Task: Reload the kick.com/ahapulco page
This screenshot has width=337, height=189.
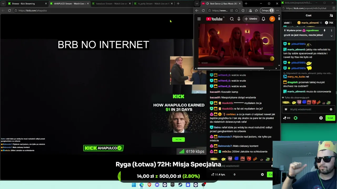Action: click(9, 10)
